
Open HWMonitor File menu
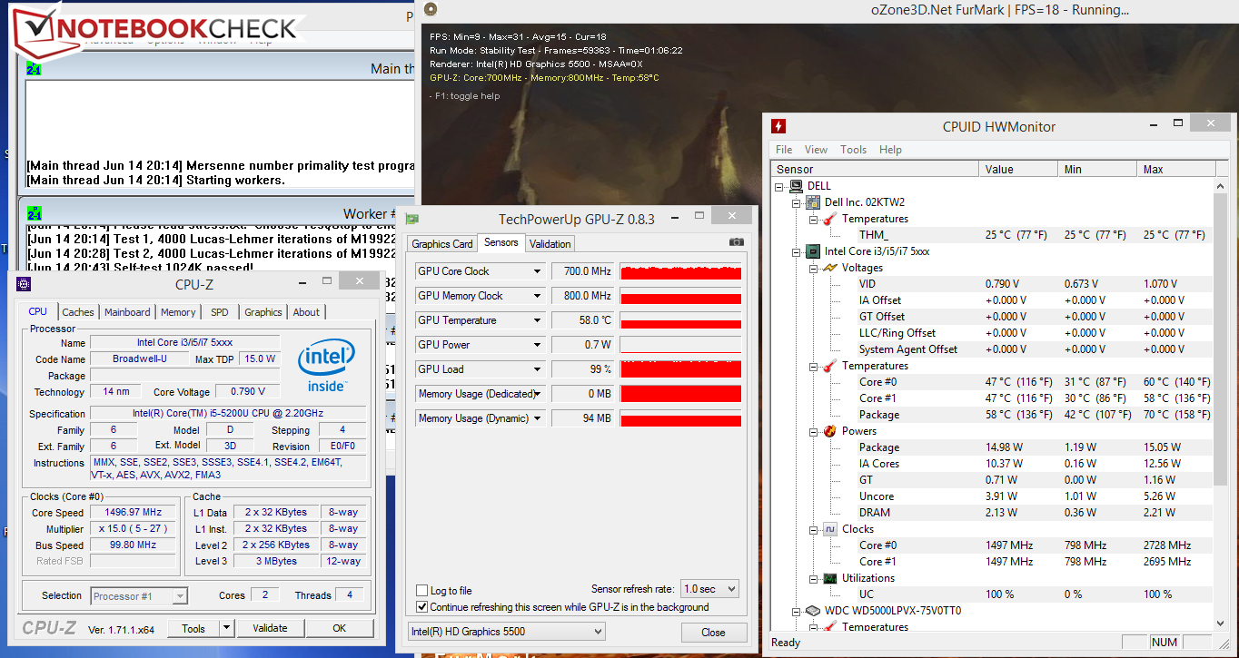point(784,150)
